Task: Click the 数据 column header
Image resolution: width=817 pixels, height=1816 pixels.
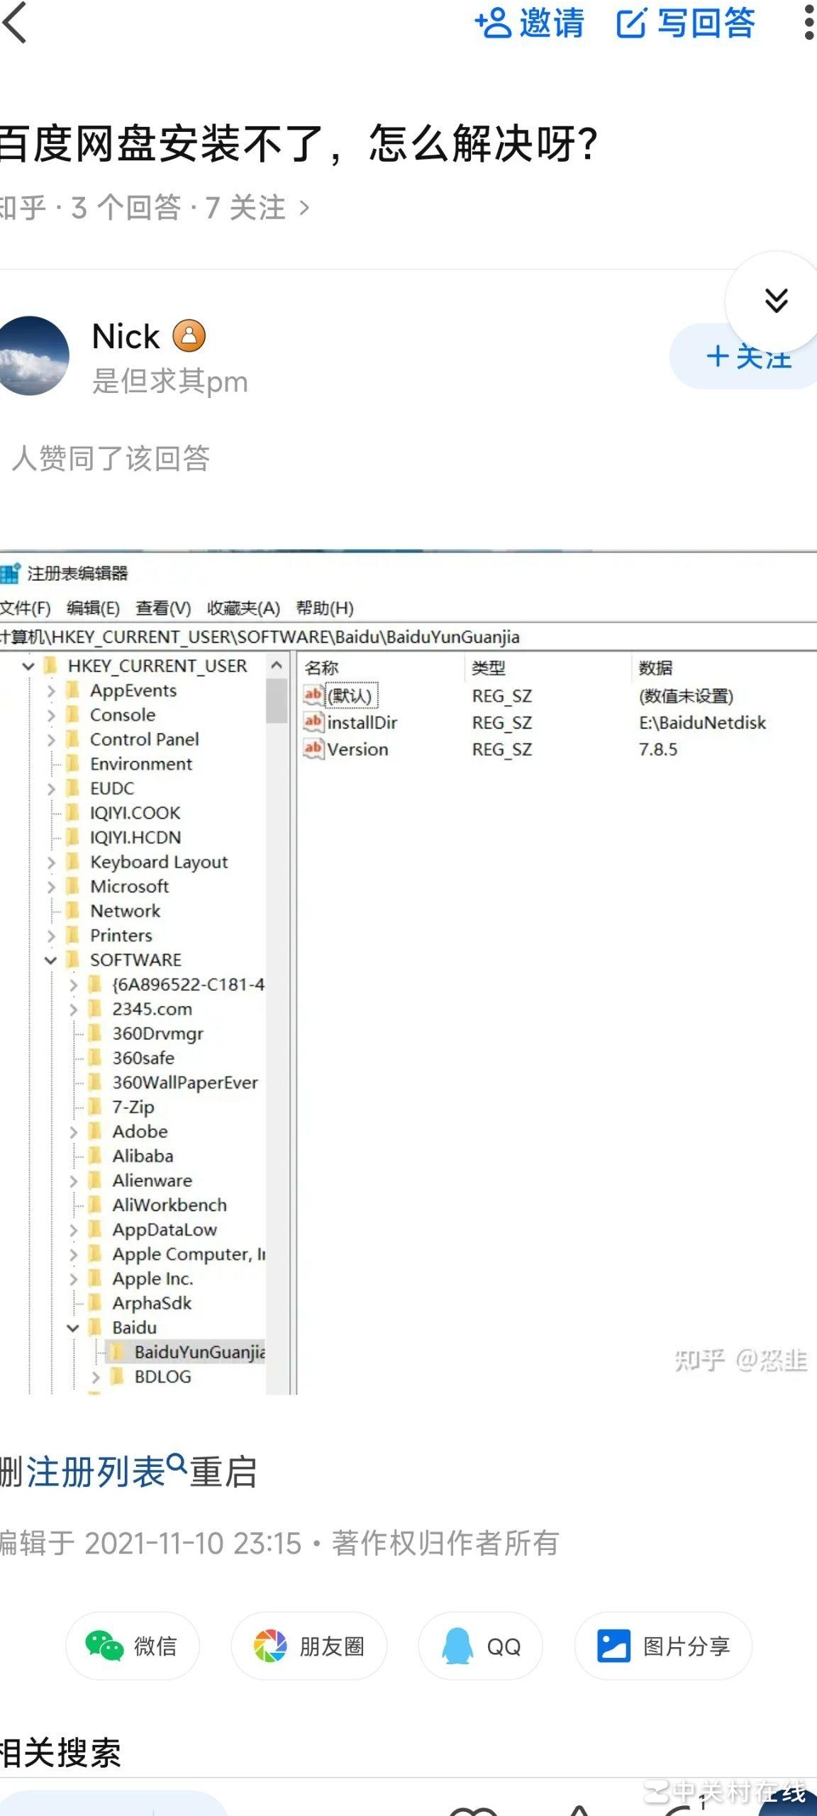Action: click(x=655, y=668)
